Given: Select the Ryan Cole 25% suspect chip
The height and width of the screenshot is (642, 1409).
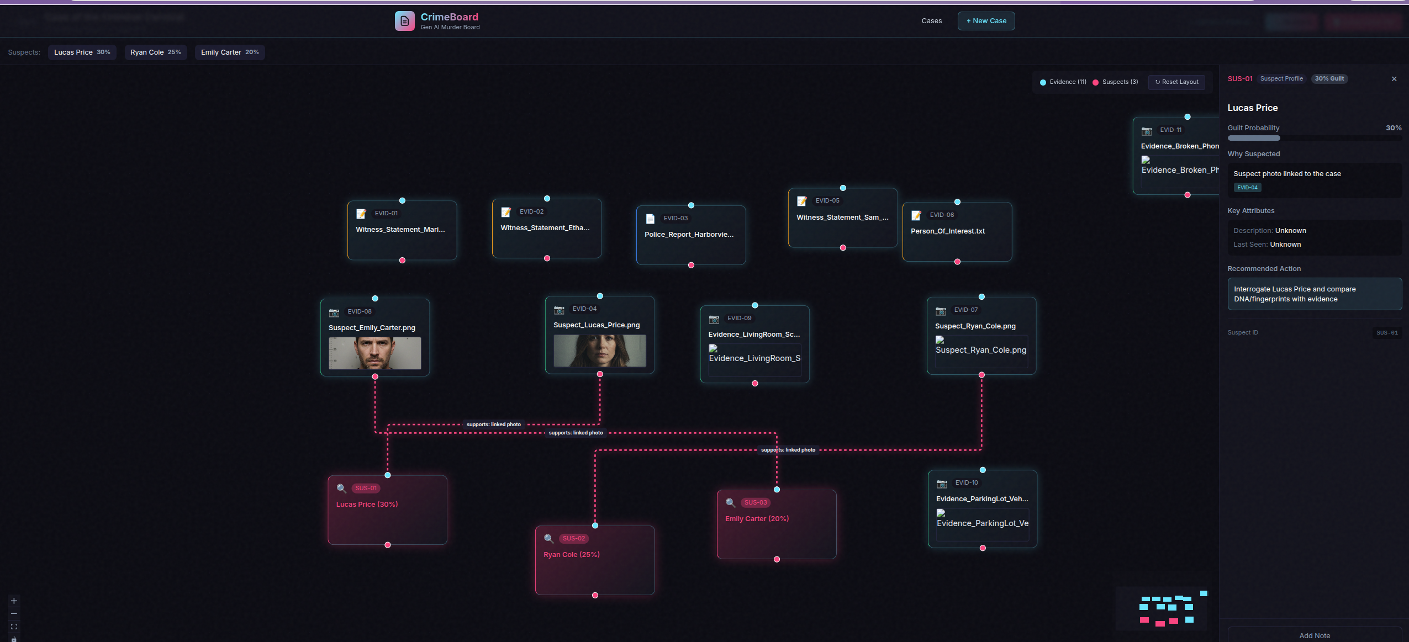Looking at the screenshot, I should (155, 52).
